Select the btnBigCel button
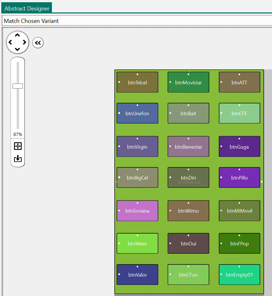Image resolution: width=272 pixels, height=296 pixels. point(137,178)
